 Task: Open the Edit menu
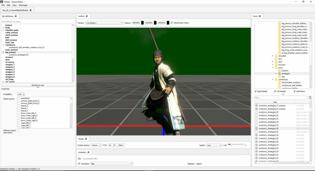pos(8,5)
